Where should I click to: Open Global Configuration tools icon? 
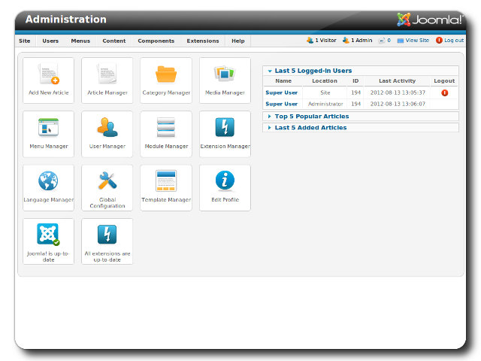107,182
